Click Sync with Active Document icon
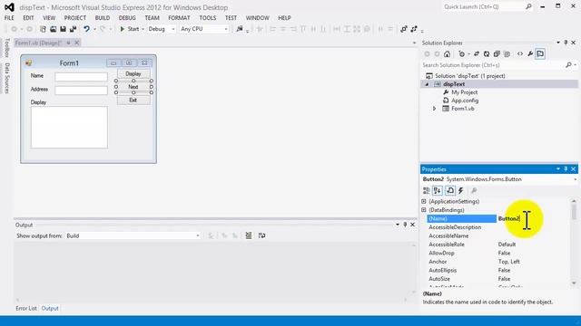 [x=477, y=54]
